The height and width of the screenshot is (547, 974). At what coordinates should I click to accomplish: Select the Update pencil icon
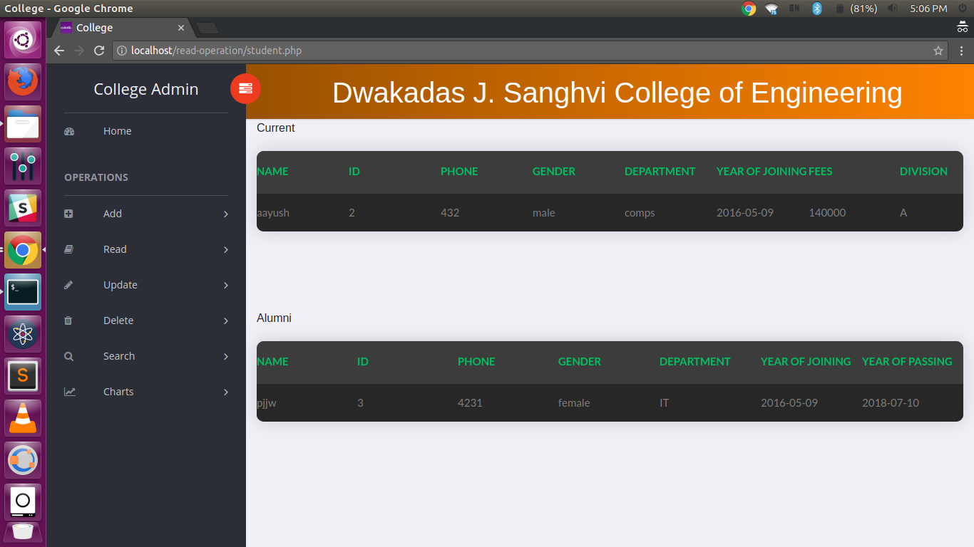68,284
